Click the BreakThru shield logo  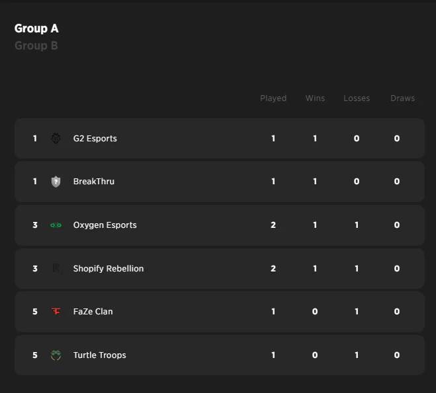pyautogui.click(x=56, y=182)
